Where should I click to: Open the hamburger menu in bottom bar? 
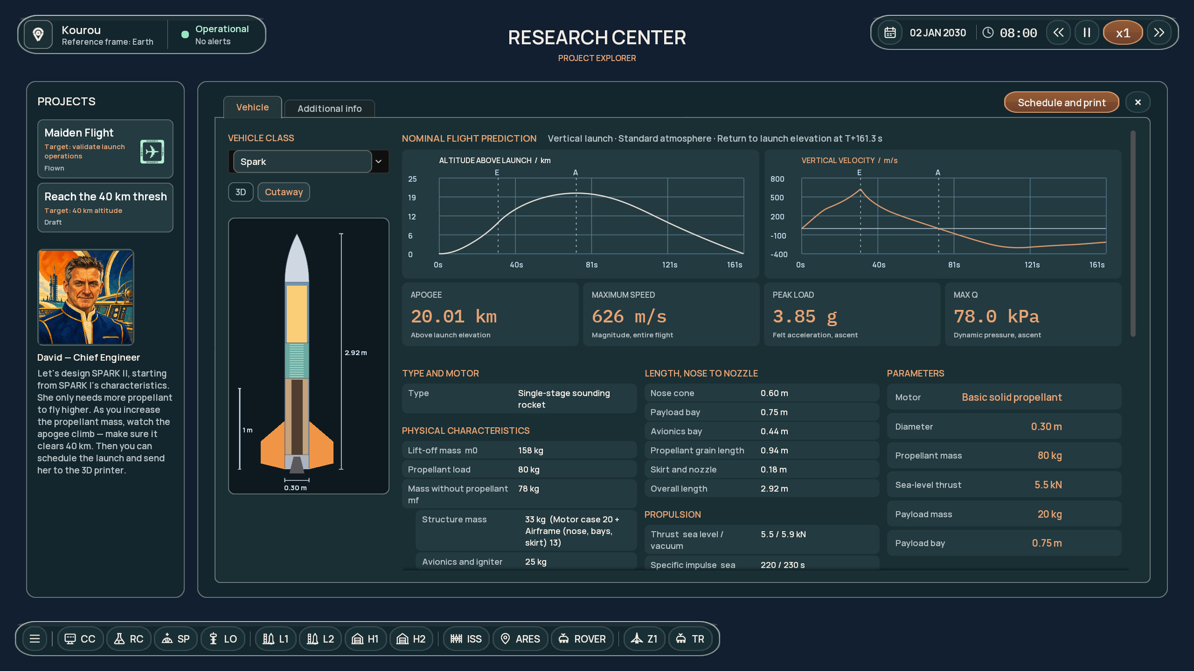(35, 638)
